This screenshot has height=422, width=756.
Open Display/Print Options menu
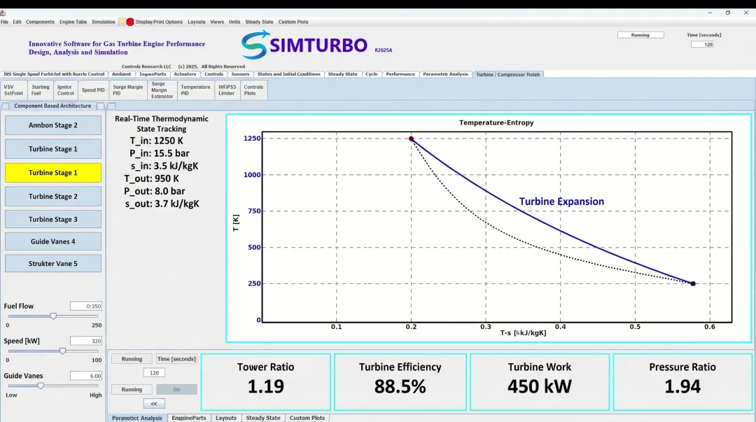[159, 22]
